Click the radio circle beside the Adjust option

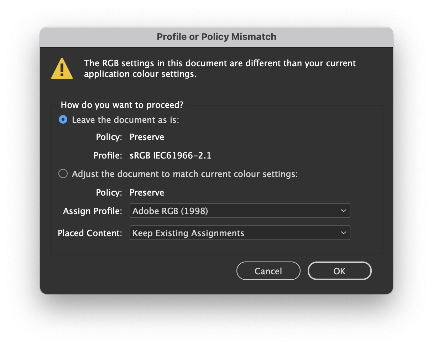point(63,173)
